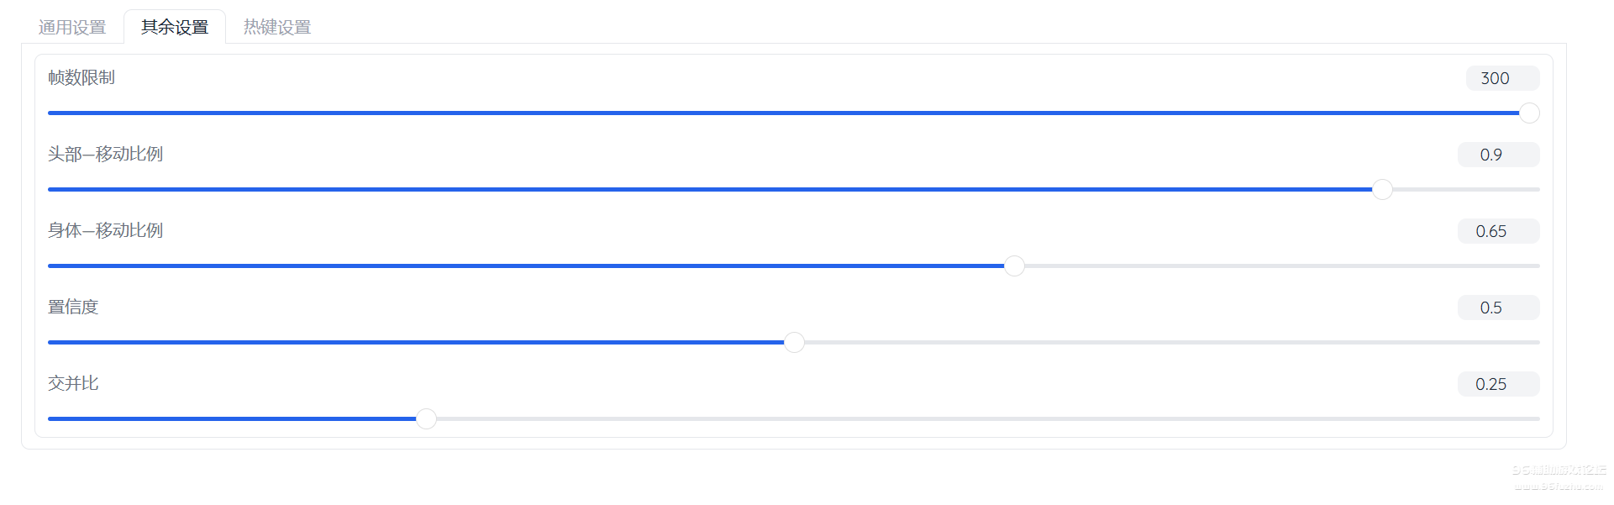
Task: Click the 头部—移动比例 slider handle
Action: coord(1382,189)
